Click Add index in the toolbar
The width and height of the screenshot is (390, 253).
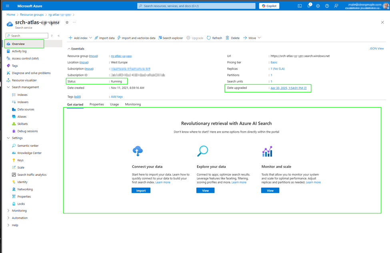point(78,38)
